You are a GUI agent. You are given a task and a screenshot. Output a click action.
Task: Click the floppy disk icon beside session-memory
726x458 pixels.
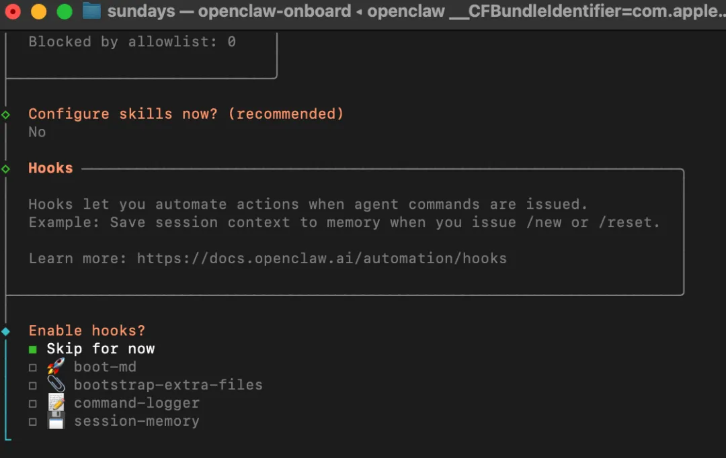(x=56, y=421)
